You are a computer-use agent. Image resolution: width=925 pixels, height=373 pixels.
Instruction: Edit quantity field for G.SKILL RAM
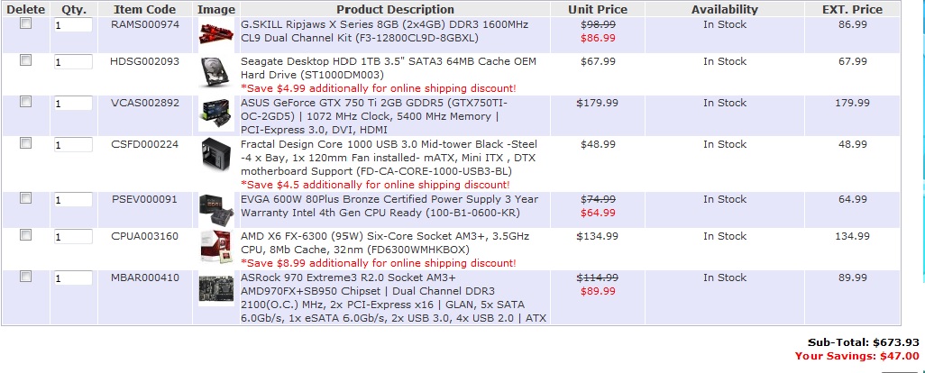pyautogui.click(x=73, y=25)
